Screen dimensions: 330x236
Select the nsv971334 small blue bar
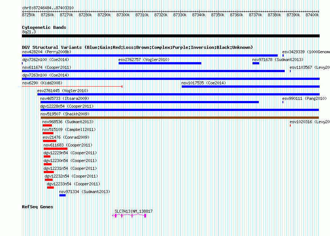(63, 195)
